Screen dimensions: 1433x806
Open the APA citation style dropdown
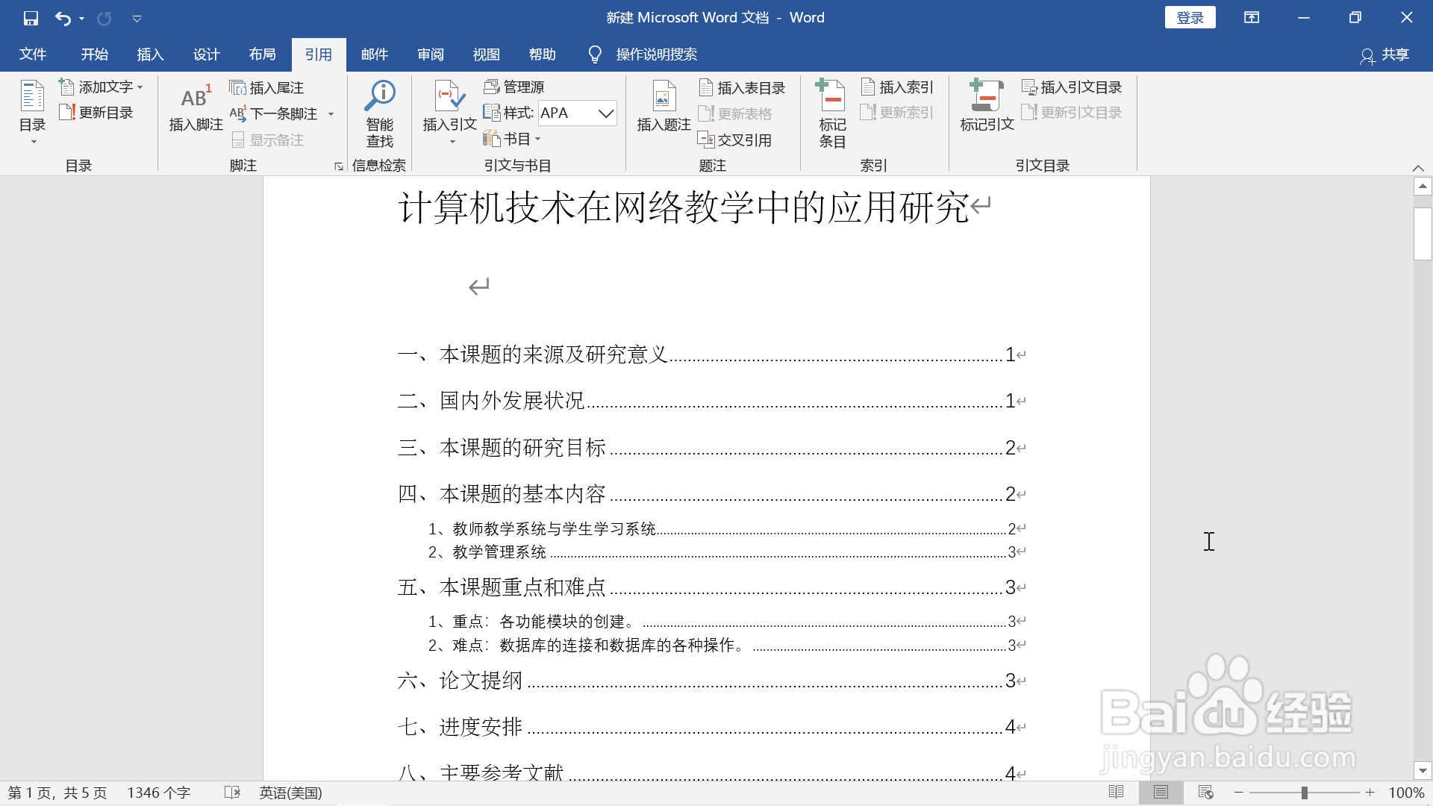coord(606,113)
